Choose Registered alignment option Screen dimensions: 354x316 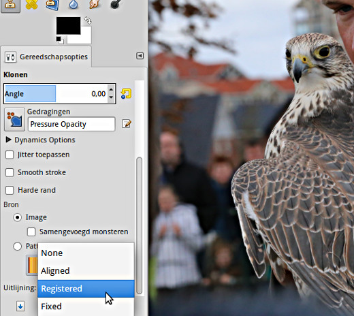[x=86, y=289]
